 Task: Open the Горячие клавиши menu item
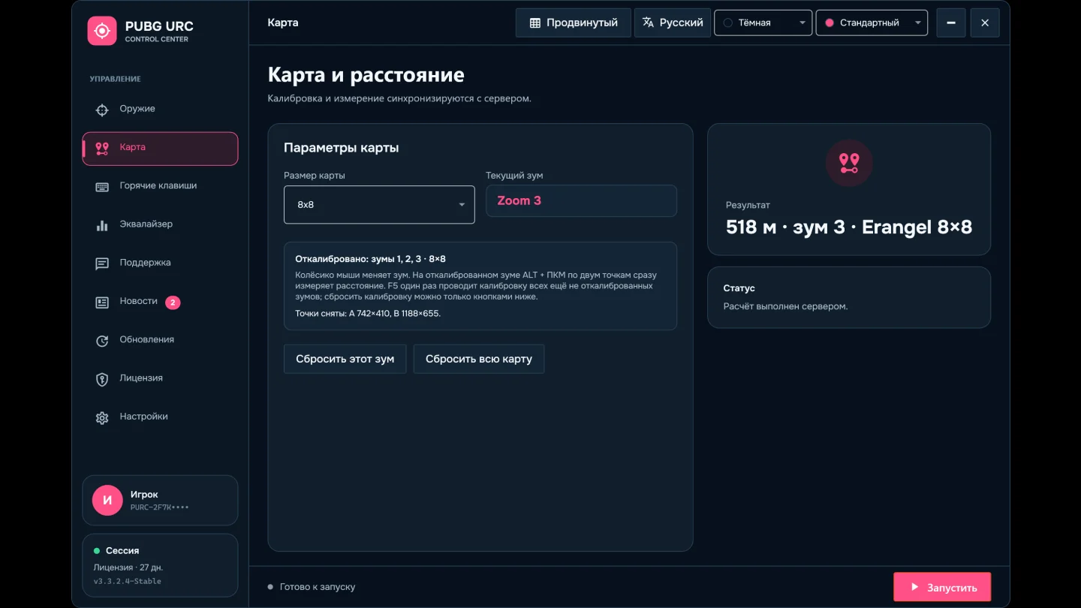click(x=160, y=187)
